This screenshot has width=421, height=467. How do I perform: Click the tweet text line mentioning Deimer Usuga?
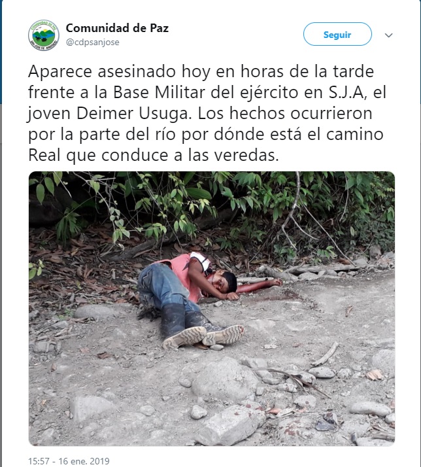click(200, 114)
